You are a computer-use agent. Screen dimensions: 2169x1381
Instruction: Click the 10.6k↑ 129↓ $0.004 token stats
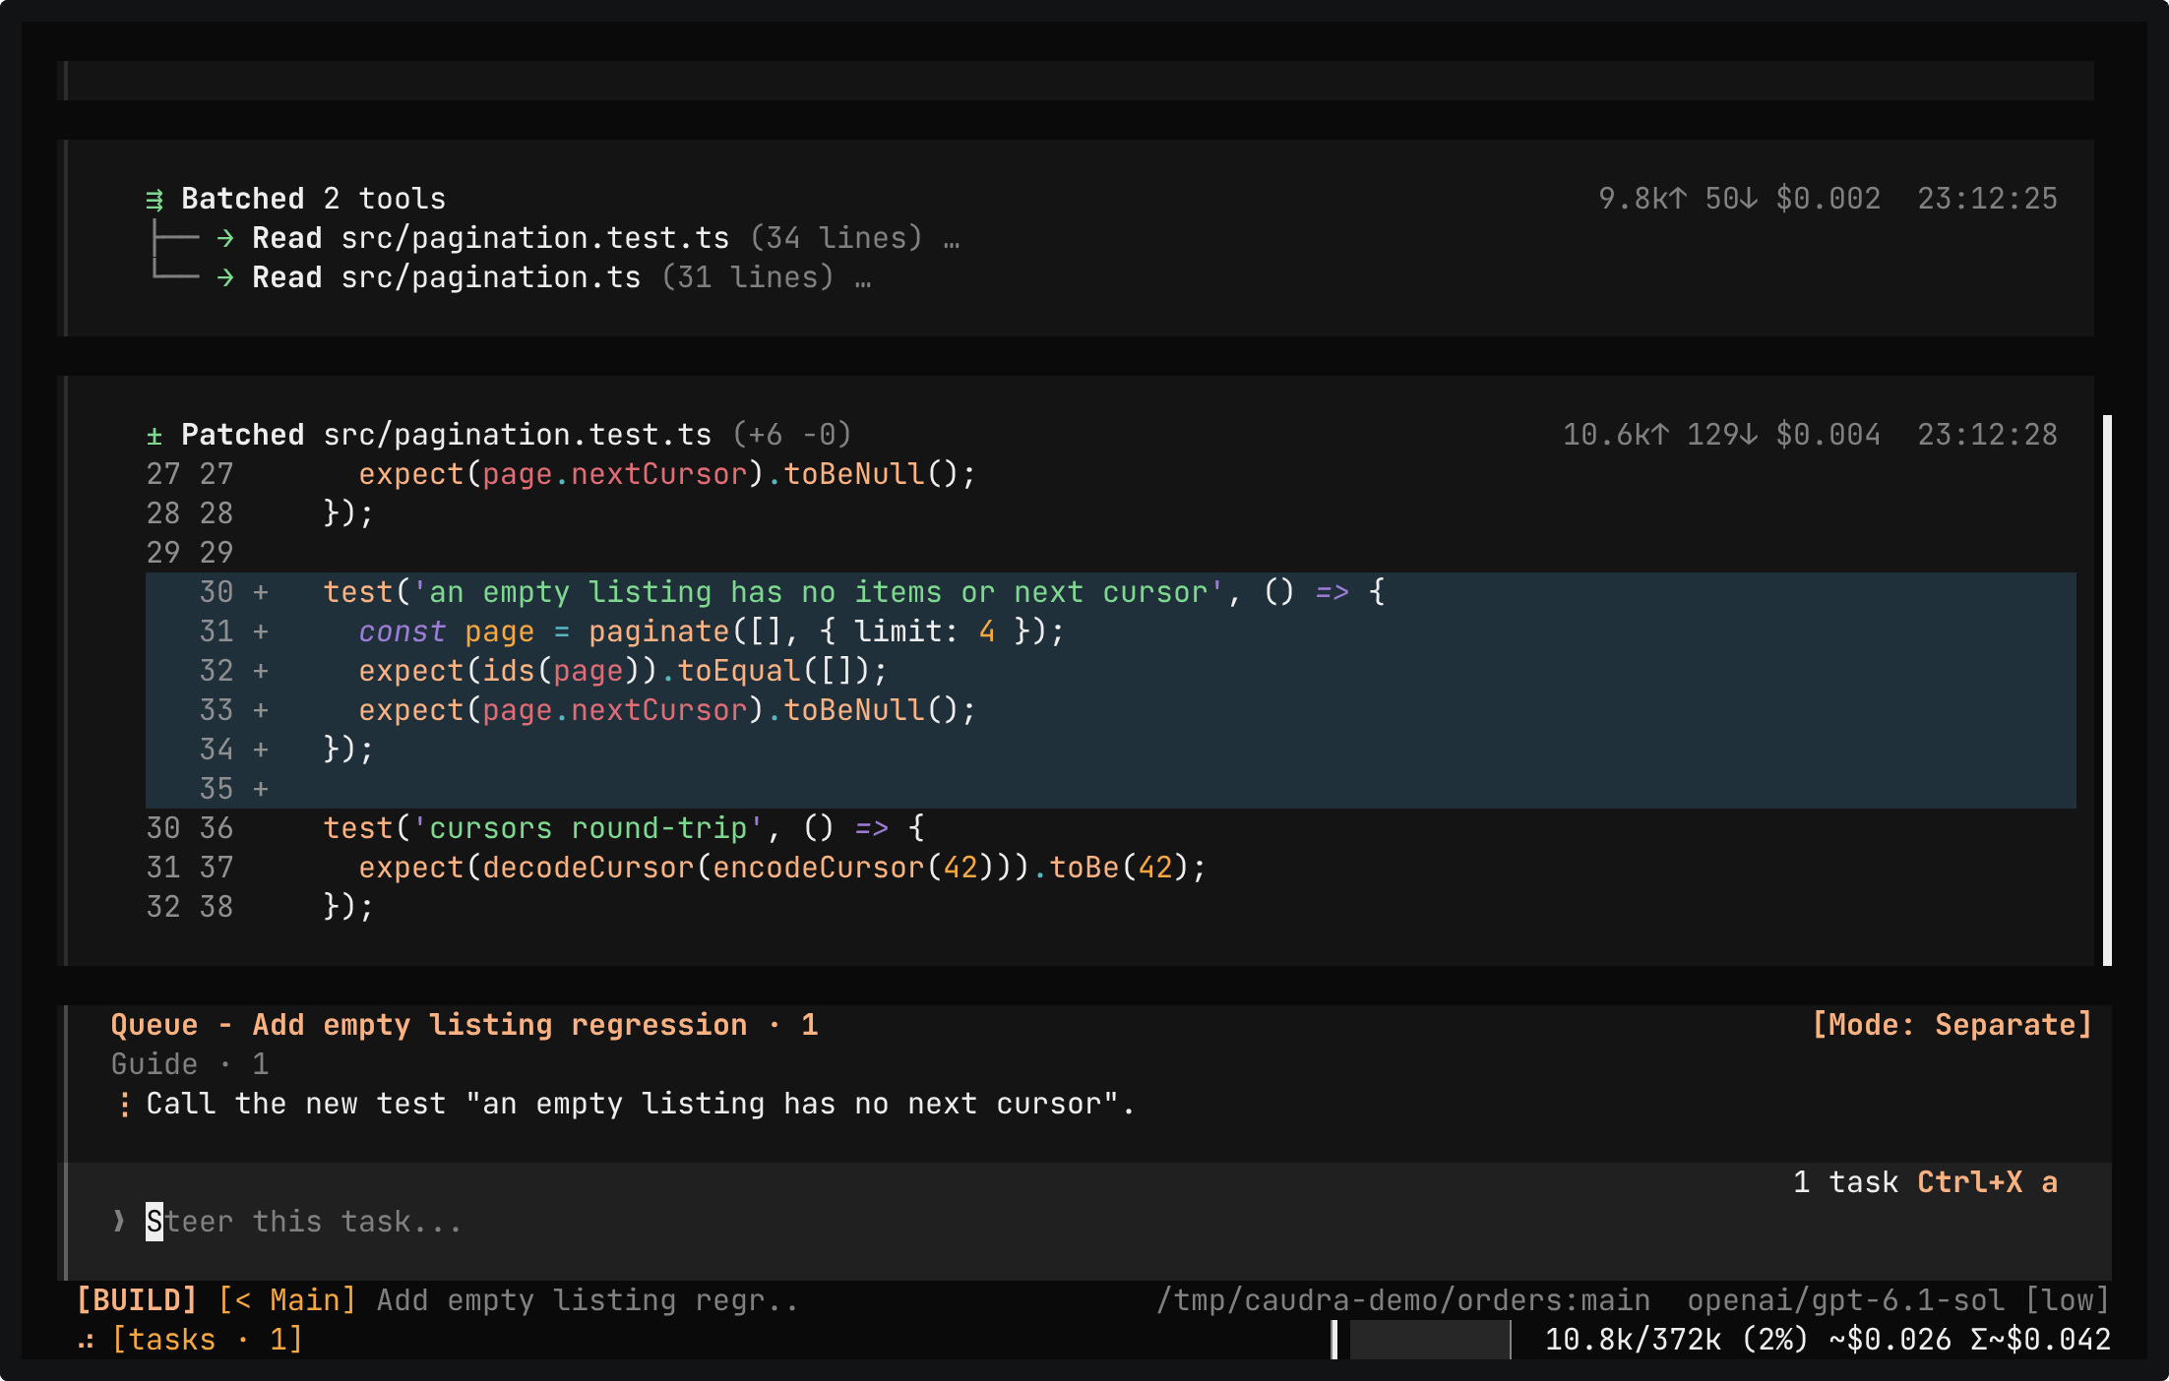pos(1721,435)
